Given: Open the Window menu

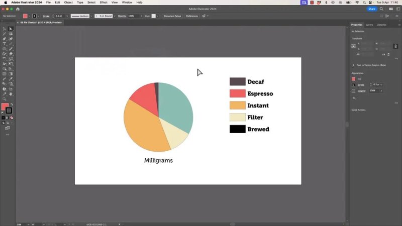Looking at the screenshot, I should tap(127, 3).
